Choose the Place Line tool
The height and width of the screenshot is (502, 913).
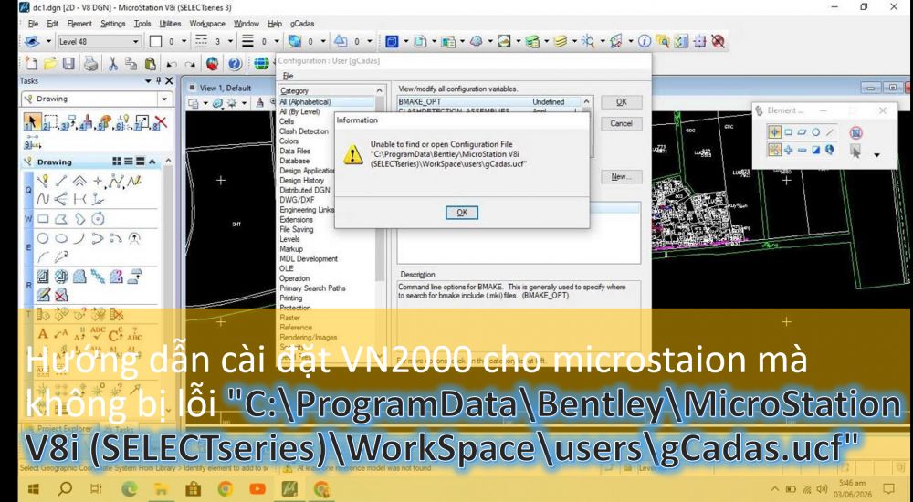[61, 182]
